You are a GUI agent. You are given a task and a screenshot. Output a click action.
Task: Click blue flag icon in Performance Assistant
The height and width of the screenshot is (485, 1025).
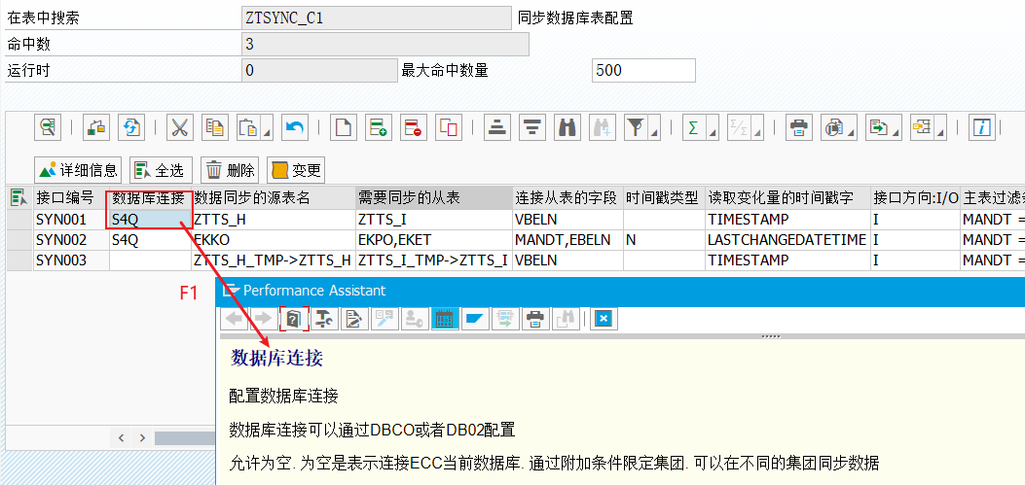(475, 319)
